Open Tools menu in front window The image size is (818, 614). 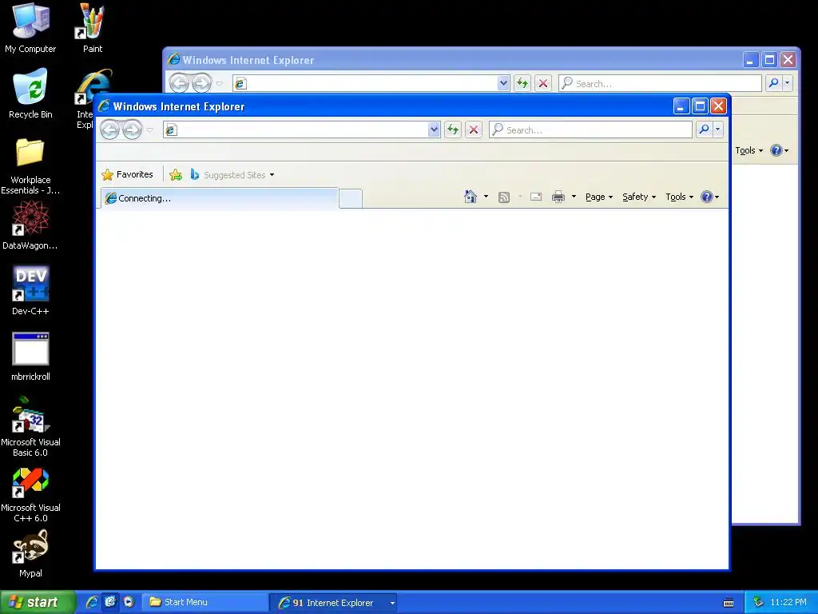click(x=679, y=197)
